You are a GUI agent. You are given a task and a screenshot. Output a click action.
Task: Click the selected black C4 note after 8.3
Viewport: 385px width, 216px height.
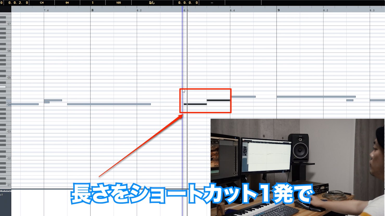coord(195,104)
